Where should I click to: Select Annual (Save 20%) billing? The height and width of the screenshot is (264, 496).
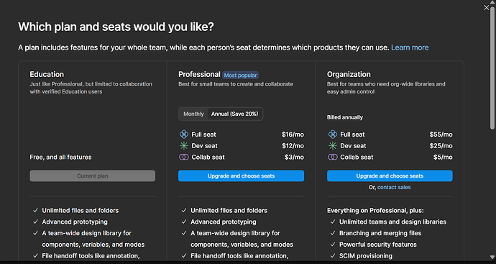(235, 114)
